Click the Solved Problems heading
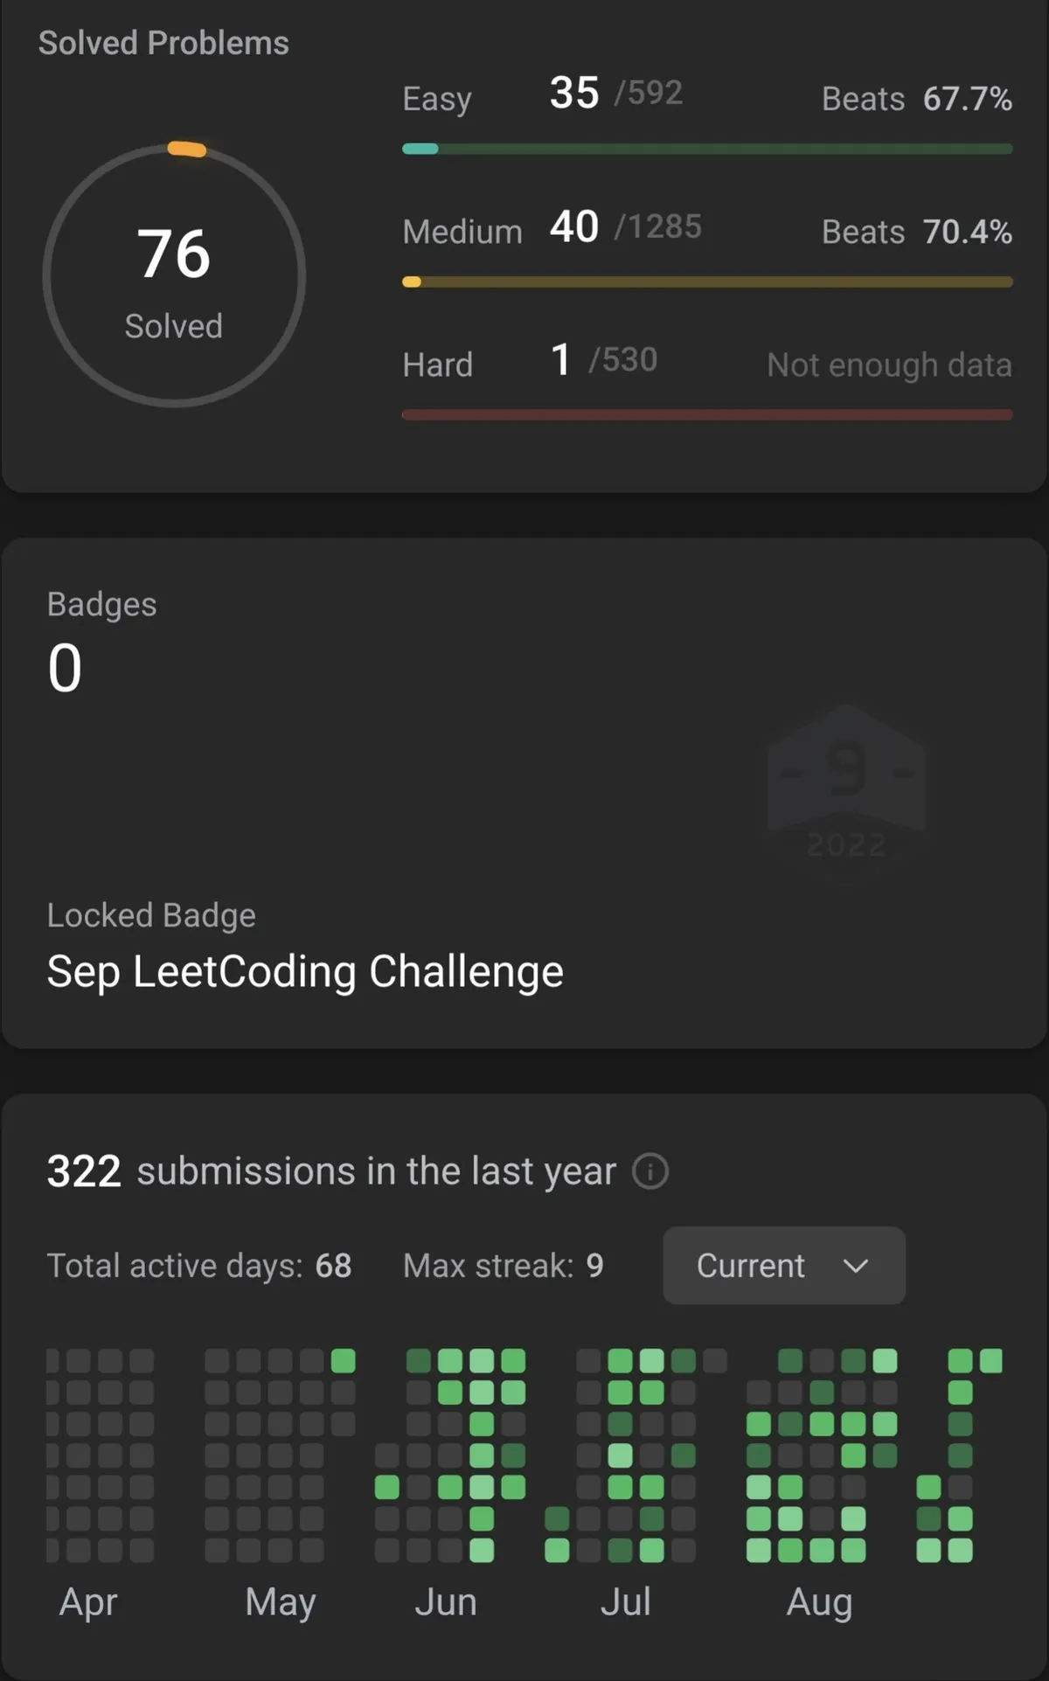 (x=163, y=43)
